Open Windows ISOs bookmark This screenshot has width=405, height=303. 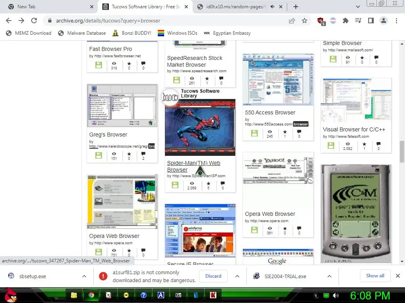[x=178, y=33]
